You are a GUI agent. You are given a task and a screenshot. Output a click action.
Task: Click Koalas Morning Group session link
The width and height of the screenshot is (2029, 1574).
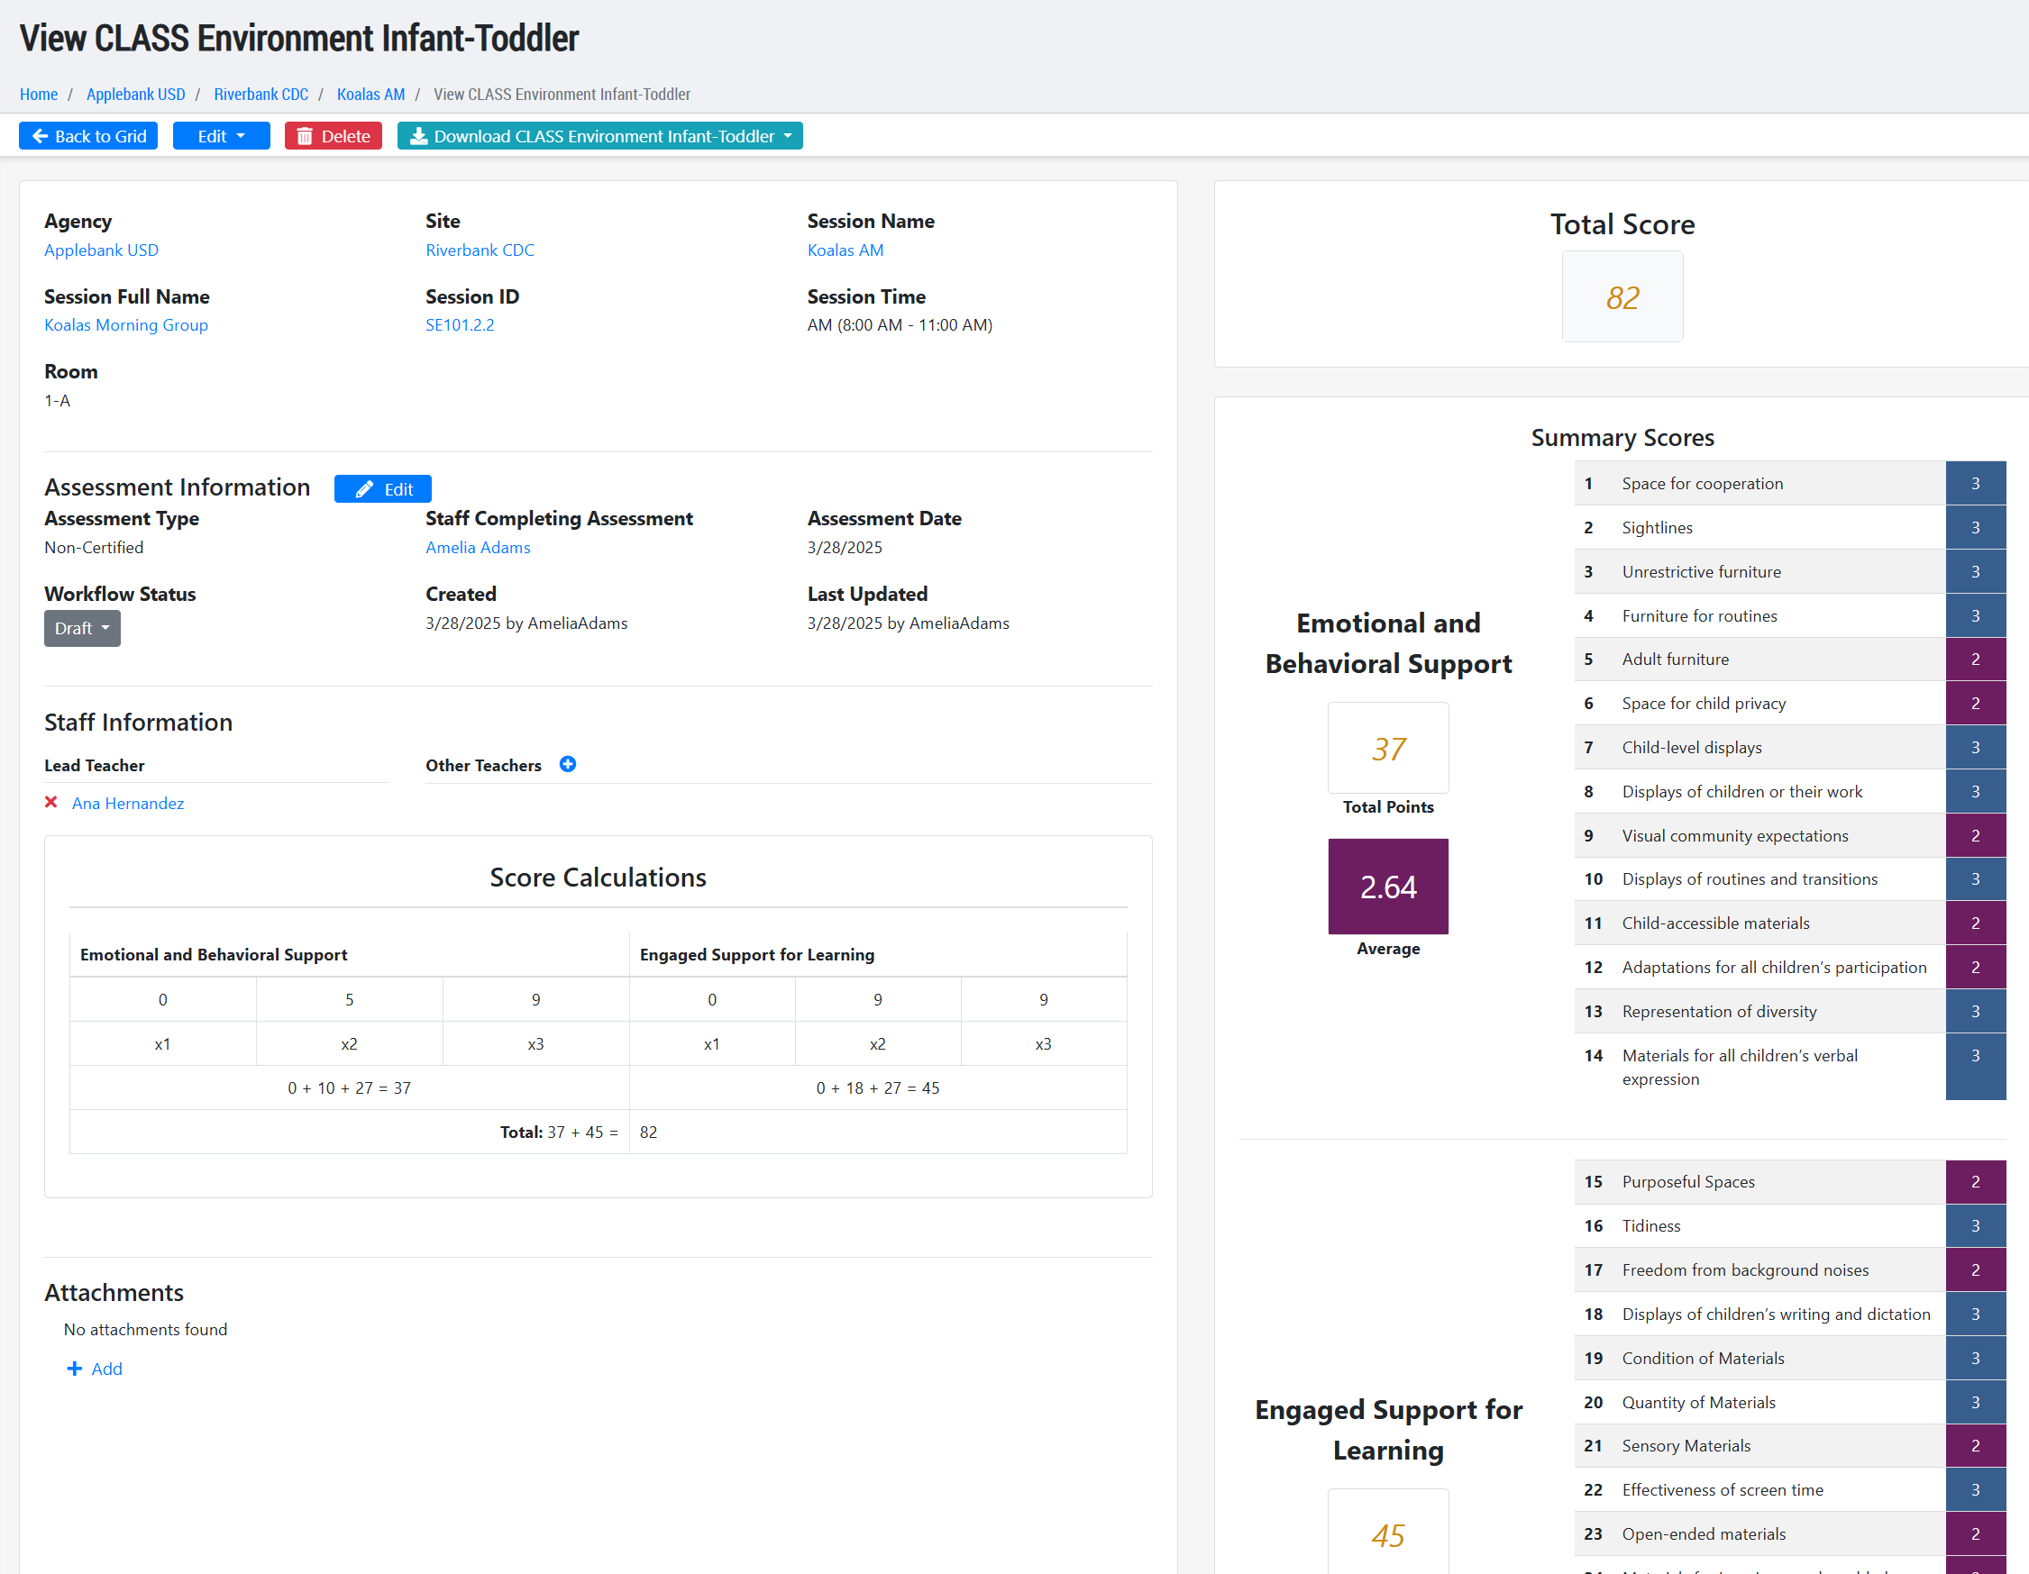click(125, 325)
